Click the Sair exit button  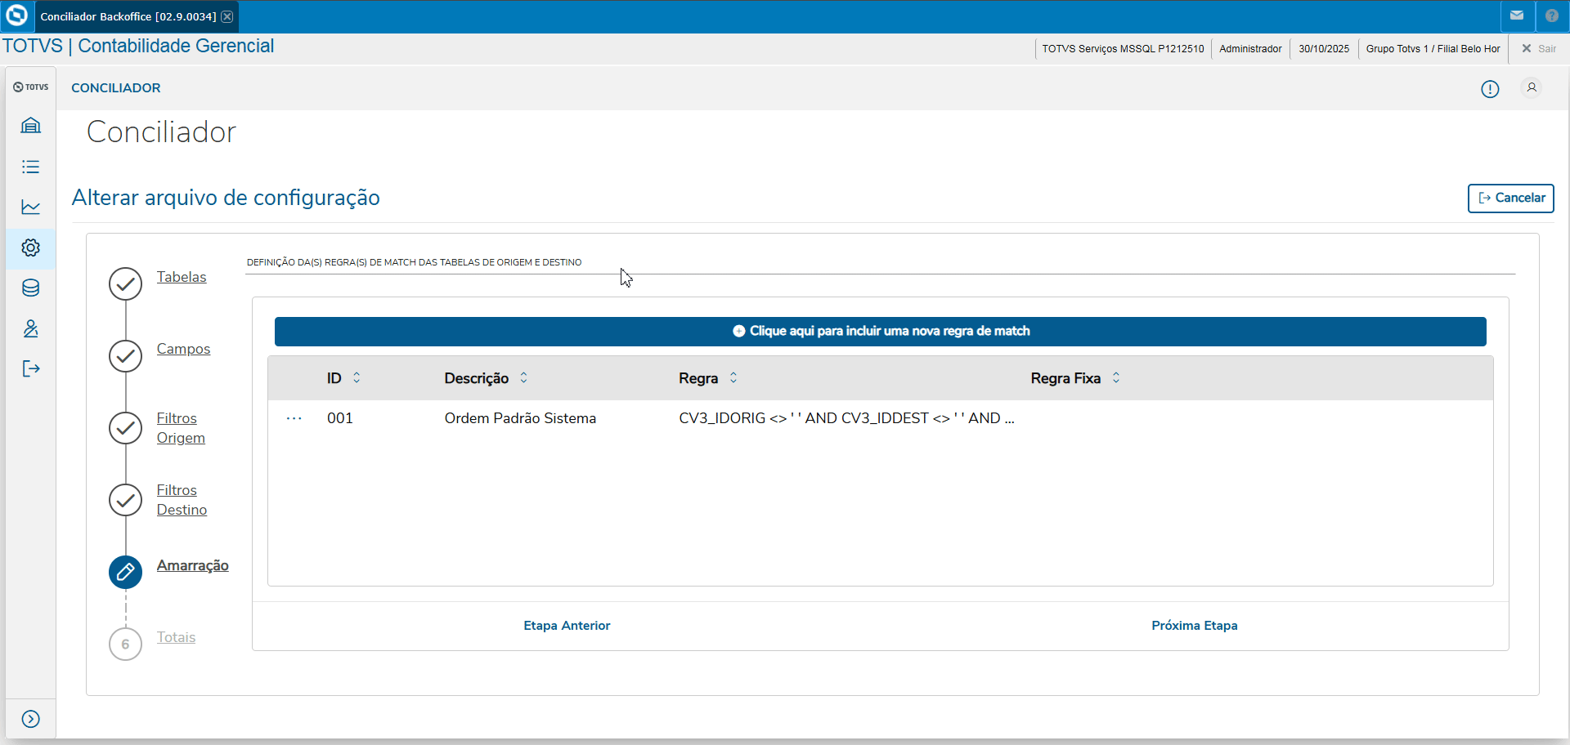(x=1539, y=49)
